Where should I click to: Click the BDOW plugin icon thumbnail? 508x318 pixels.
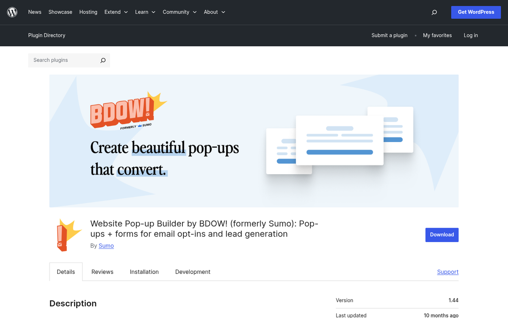click(x=67, y=235)
